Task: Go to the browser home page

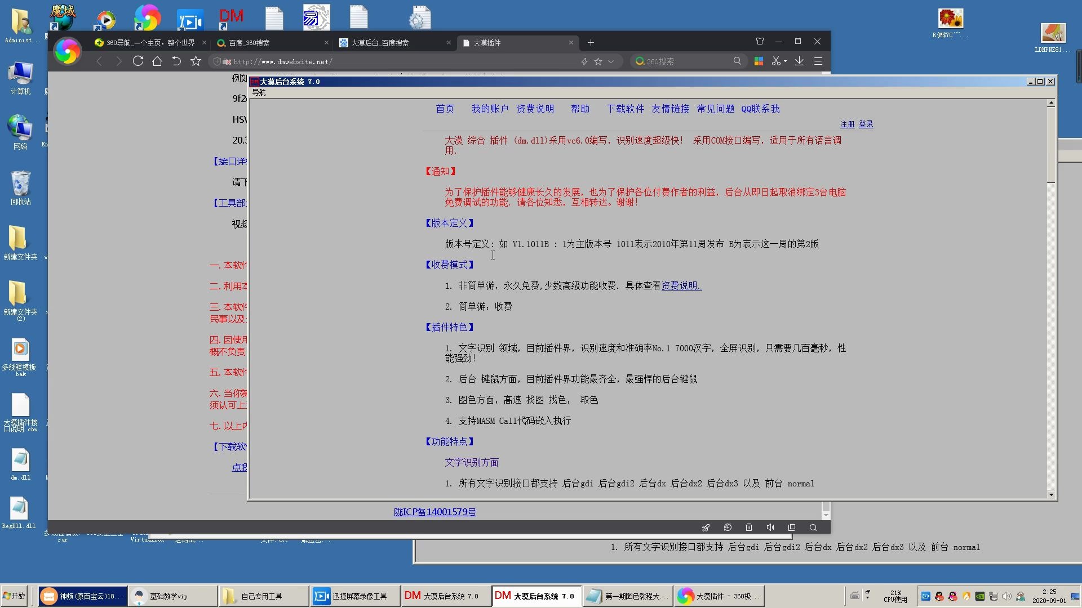Action: tap(157, 61)
